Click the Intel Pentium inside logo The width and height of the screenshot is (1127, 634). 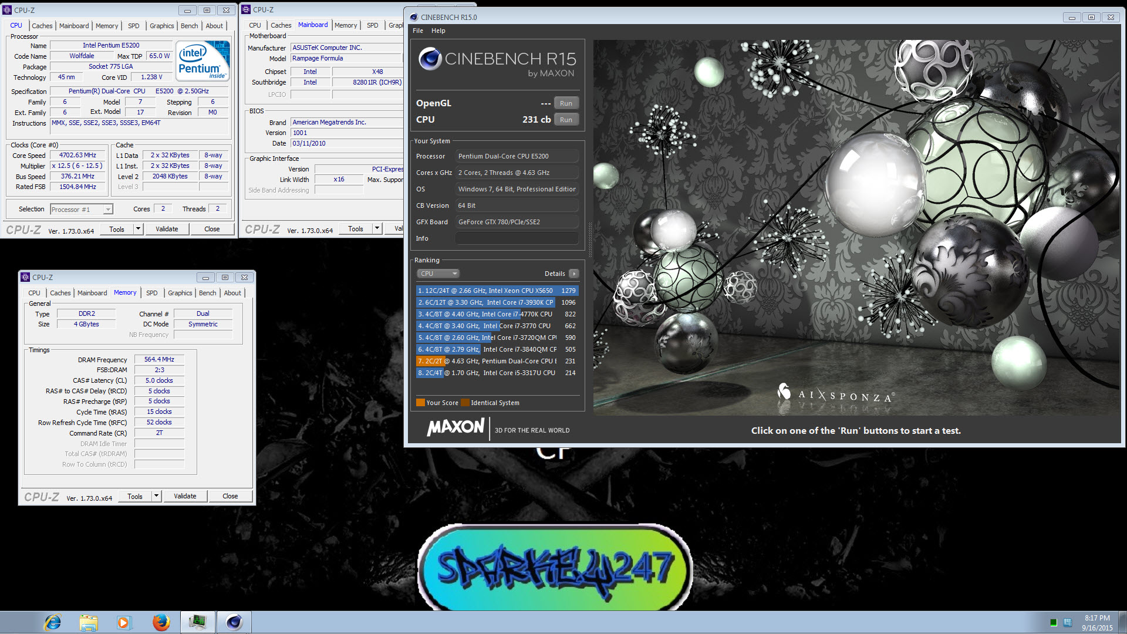click(203, 61)
